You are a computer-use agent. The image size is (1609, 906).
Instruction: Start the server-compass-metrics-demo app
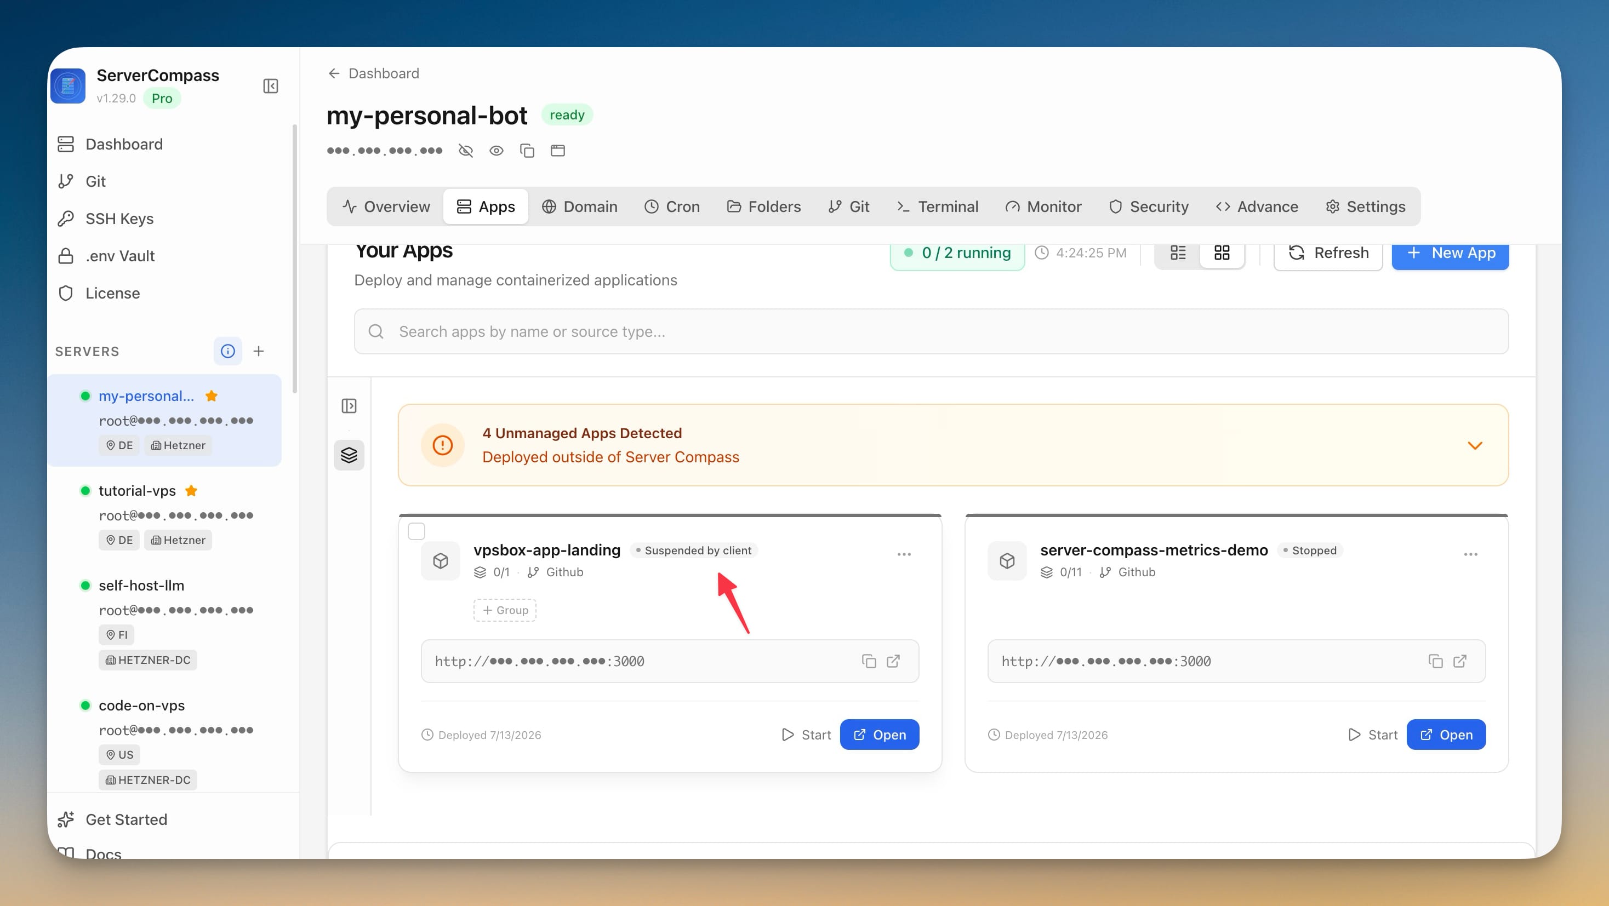(1372, 735)
